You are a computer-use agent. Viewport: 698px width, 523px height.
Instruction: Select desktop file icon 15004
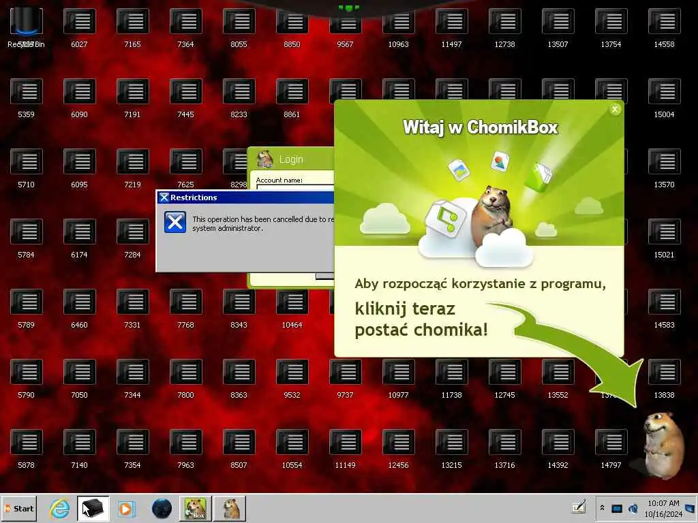click(x=664, y=98)
